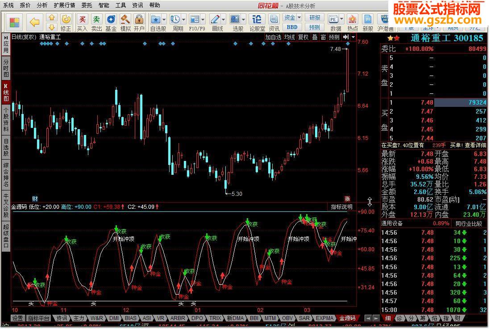
Task: Open the 沪港通 SSE HK icon
Action: coord(384,19)
